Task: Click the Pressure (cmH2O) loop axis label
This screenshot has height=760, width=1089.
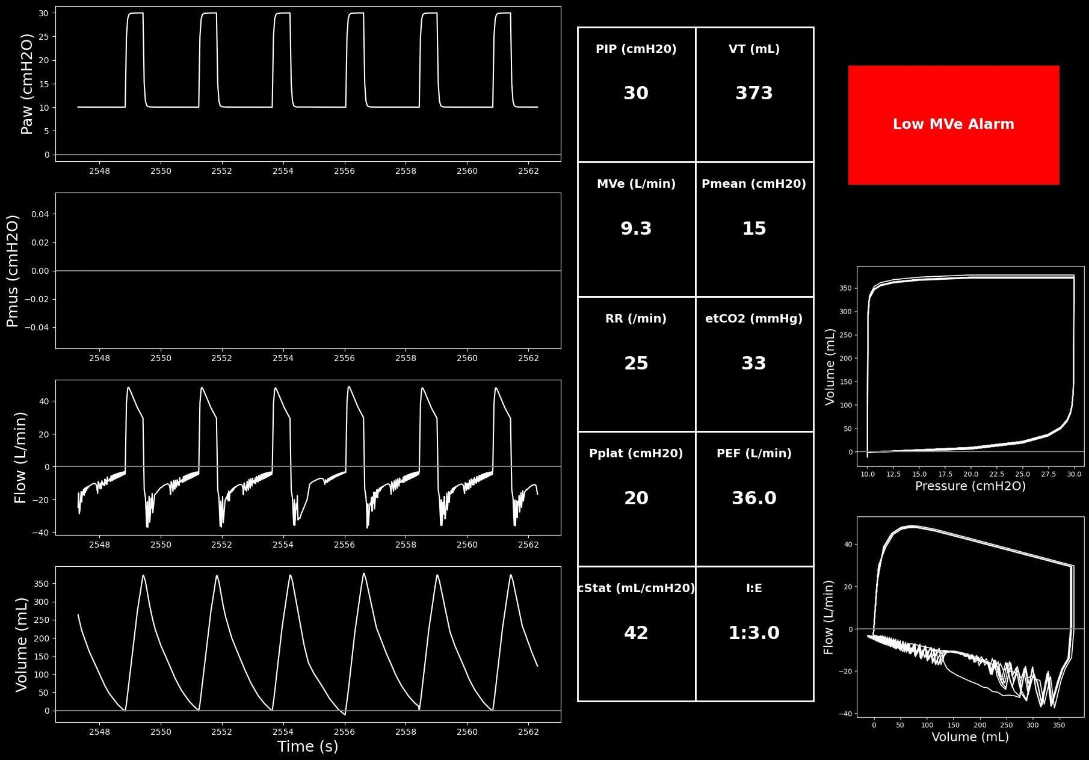Action: pyautogui.click(x=970, y=486)
